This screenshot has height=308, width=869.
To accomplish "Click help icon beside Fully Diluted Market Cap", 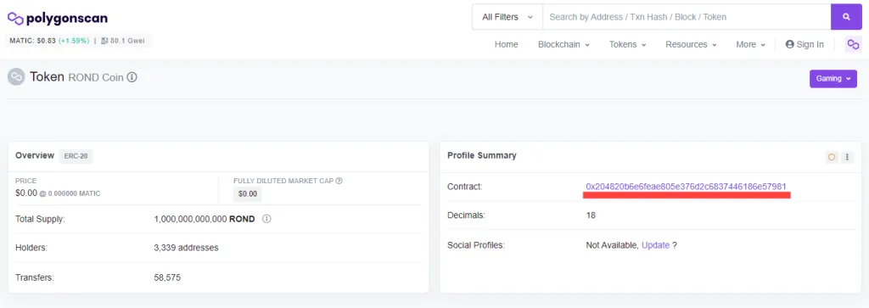I will click(339, 181).
